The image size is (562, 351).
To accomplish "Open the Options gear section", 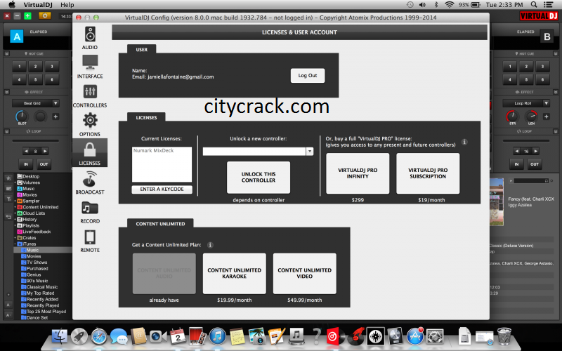I will click(x=90, y=125).
